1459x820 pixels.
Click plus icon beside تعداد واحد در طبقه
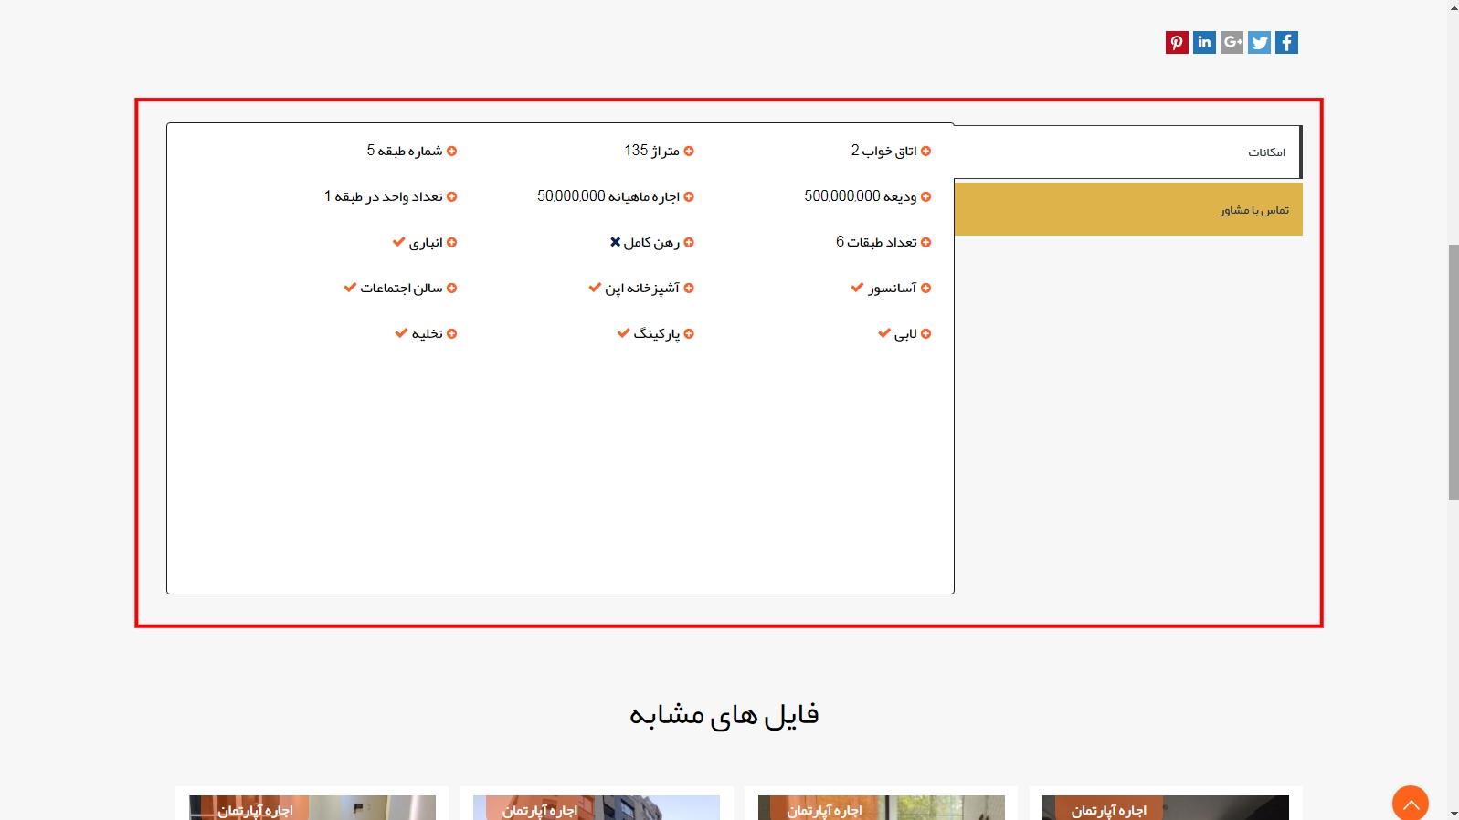tap(451, 196)
